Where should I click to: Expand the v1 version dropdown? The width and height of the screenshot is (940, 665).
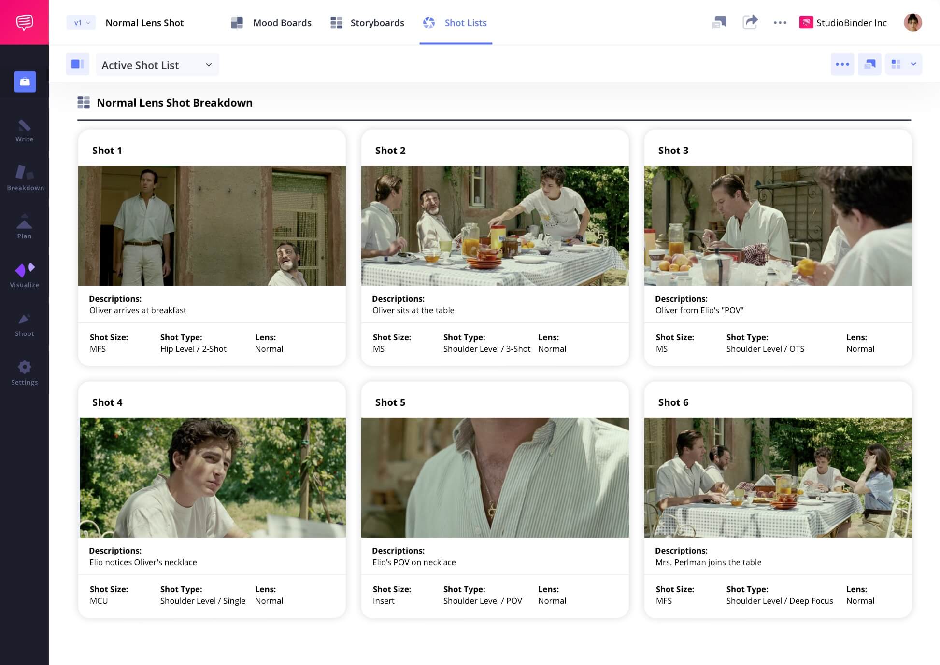(x=80, y=23)
